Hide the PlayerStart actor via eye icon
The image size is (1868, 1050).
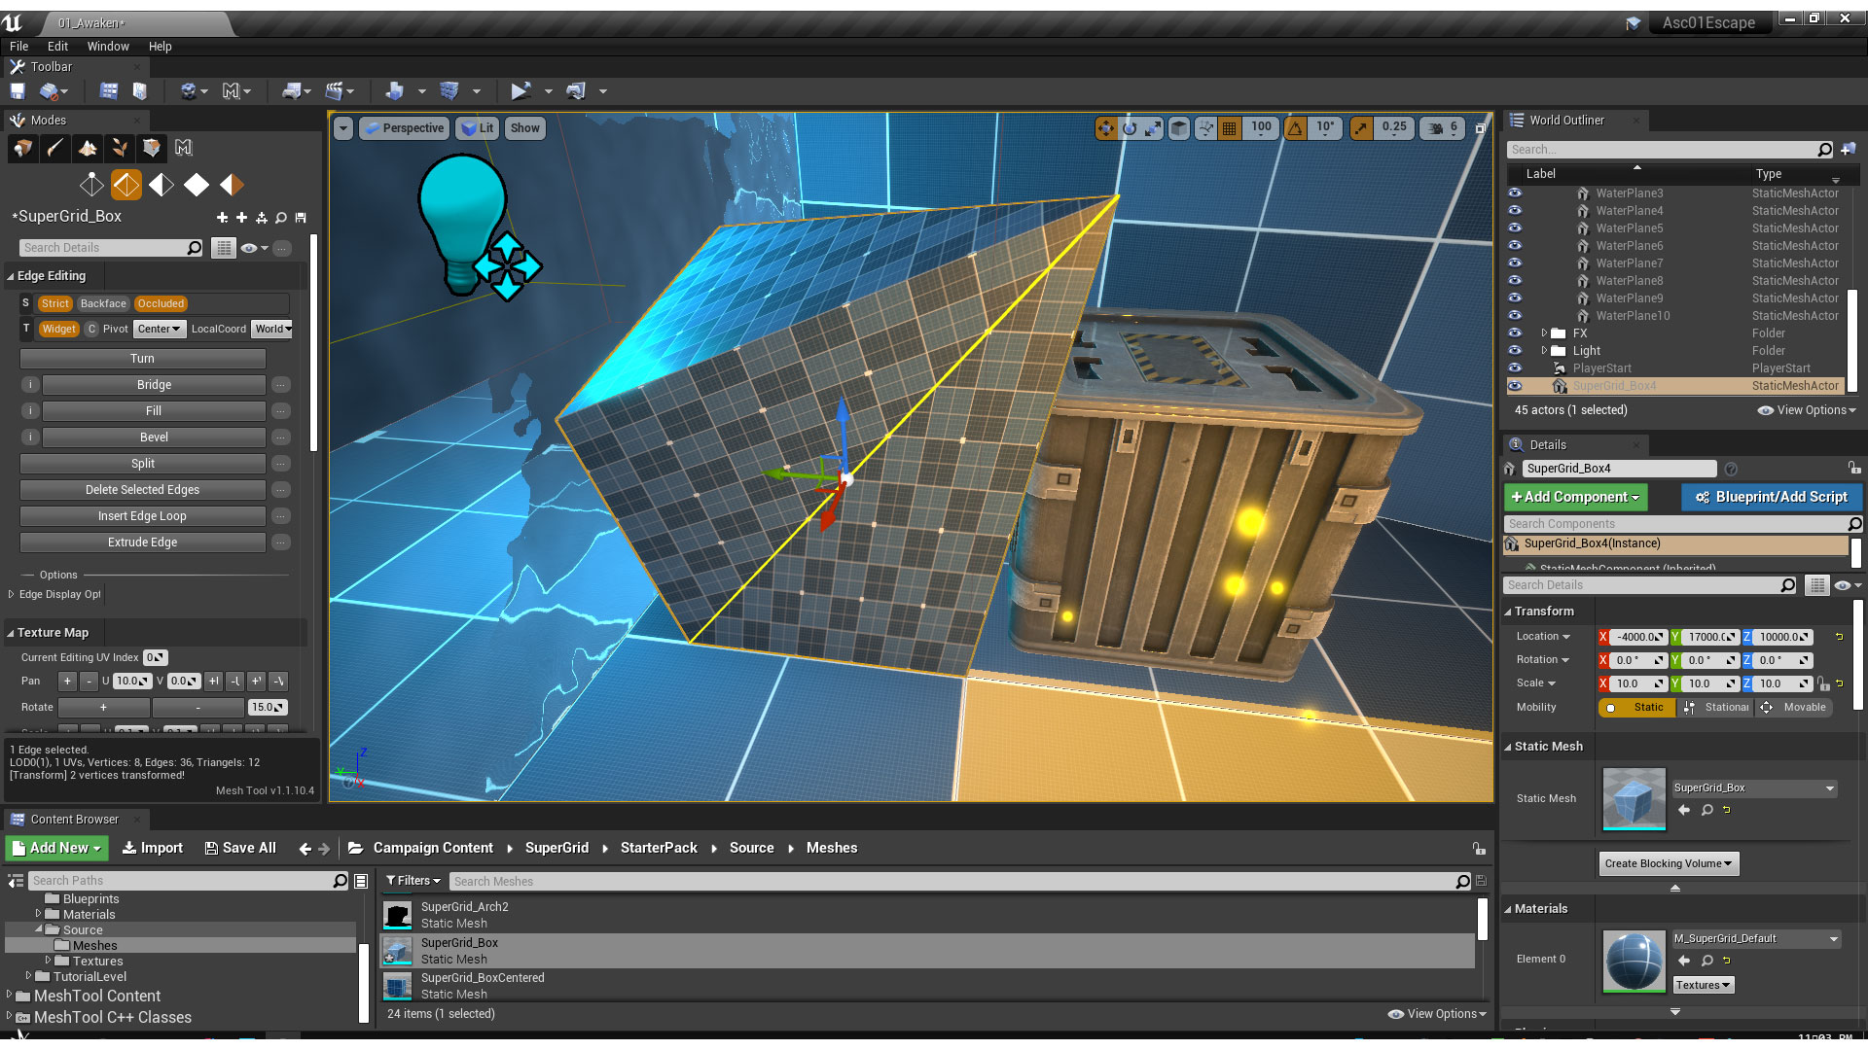click(x=1515, y=368)
